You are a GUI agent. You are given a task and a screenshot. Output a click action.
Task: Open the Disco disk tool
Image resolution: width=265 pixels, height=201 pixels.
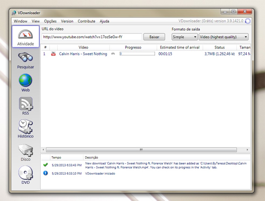[26, 152]
